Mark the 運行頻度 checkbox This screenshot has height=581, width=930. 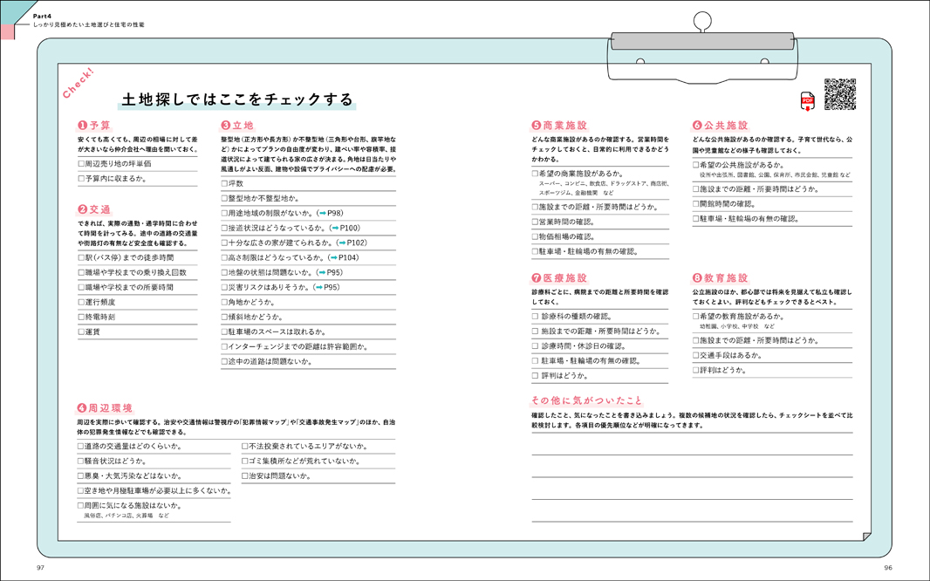(81, 303)
